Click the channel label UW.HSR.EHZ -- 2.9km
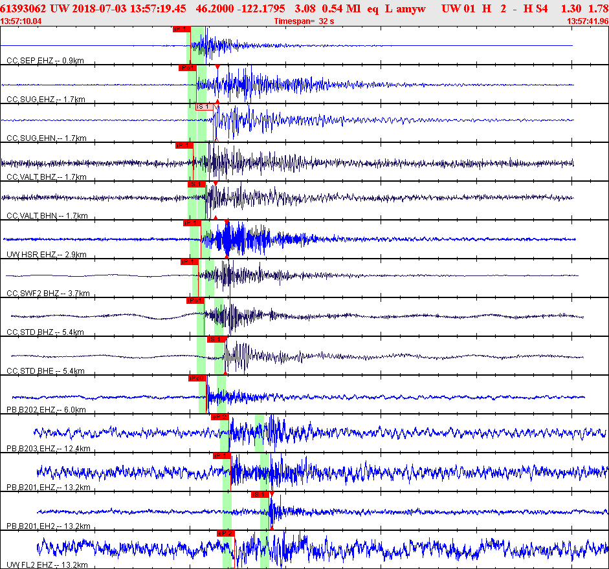Viewport: 609px width, 569px height. [x=47, y=255]
